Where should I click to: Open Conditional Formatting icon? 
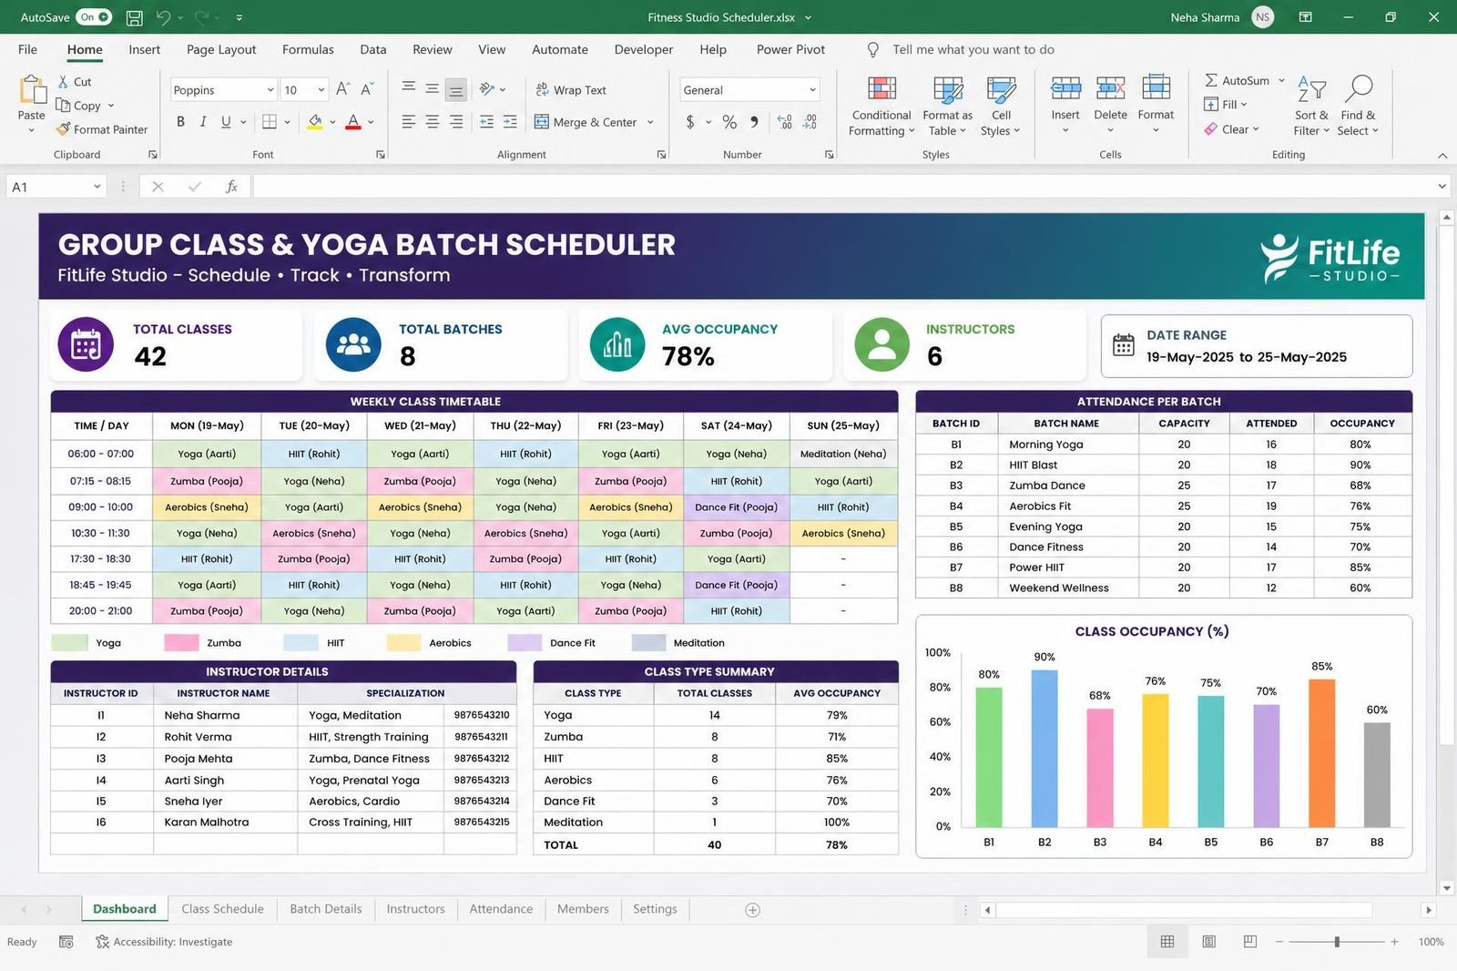(x=881, y=89)
